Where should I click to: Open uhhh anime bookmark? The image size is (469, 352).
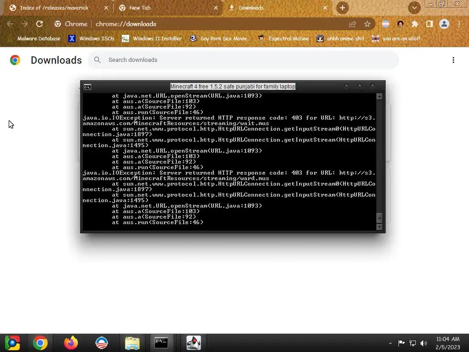[x=341, y=38]
